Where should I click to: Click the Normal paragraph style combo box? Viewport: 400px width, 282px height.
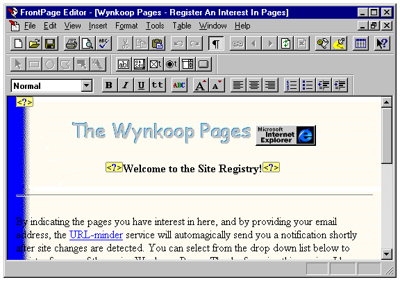click(x=52, y=85)
